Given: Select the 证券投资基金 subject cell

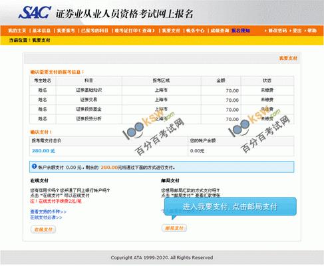Looking at the screenshot, I should point(88,109).
